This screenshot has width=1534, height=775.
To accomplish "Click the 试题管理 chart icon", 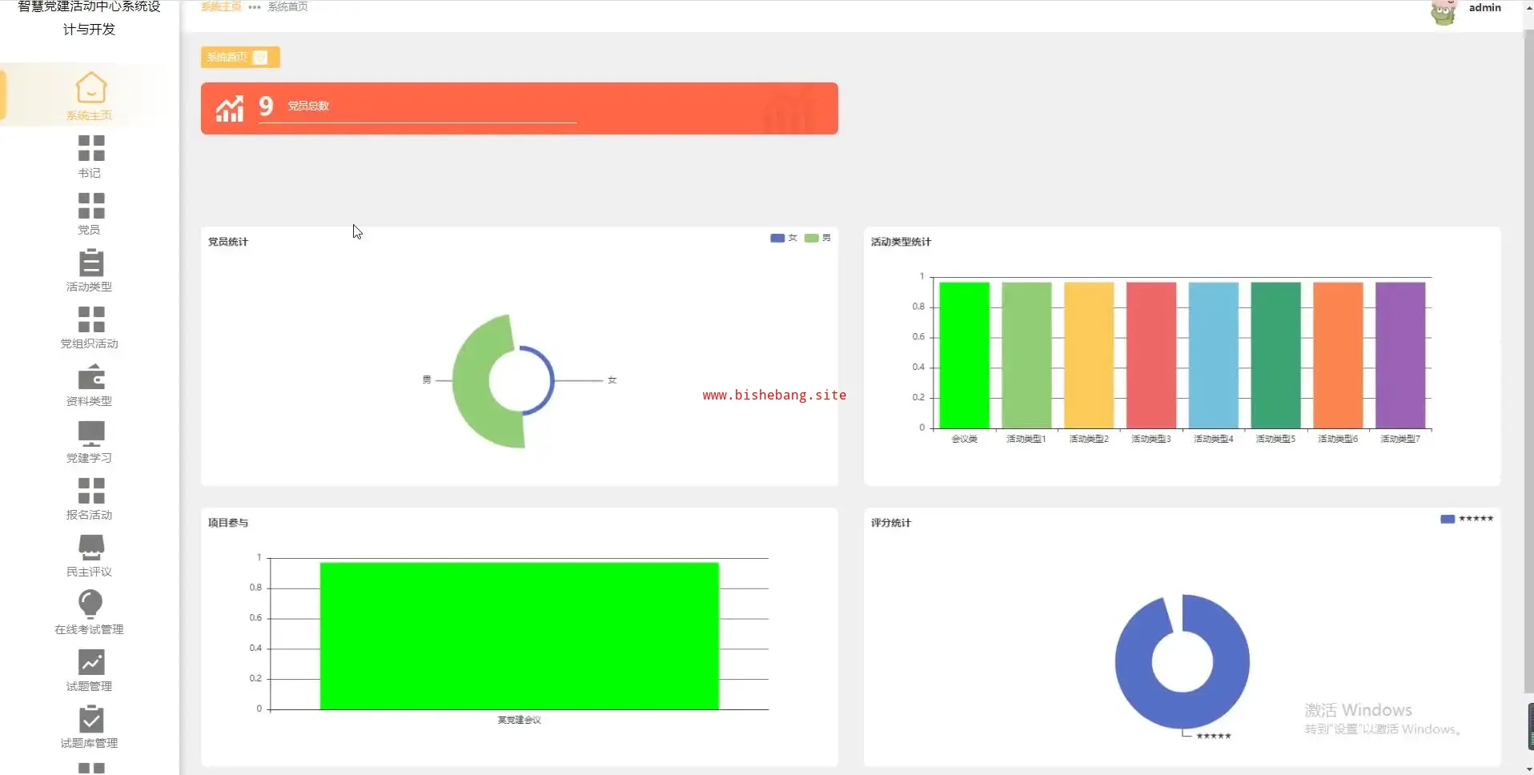I will 90,662.
